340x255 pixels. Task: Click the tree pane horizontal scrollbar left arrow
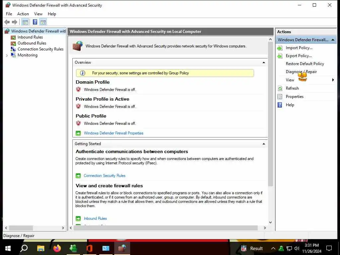[6, 228]
